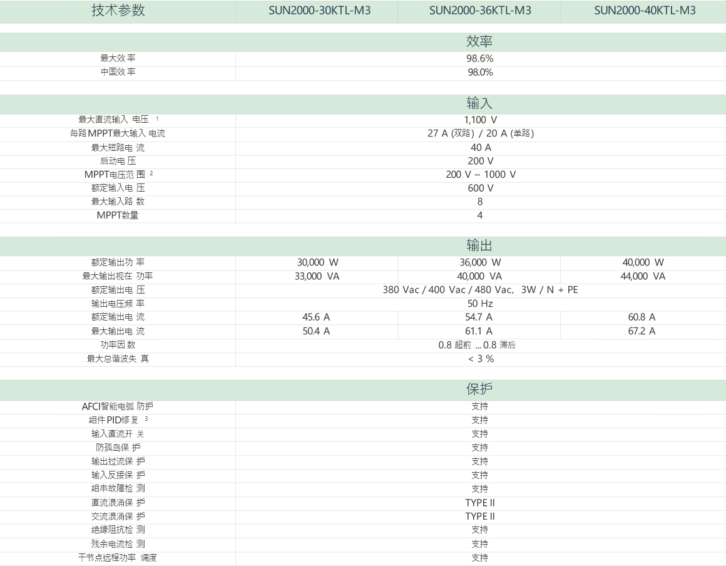Screen dimensions: 726x566
Task: Click the 98.6% maximum efficiency value
Action: (x=480, y=58)
